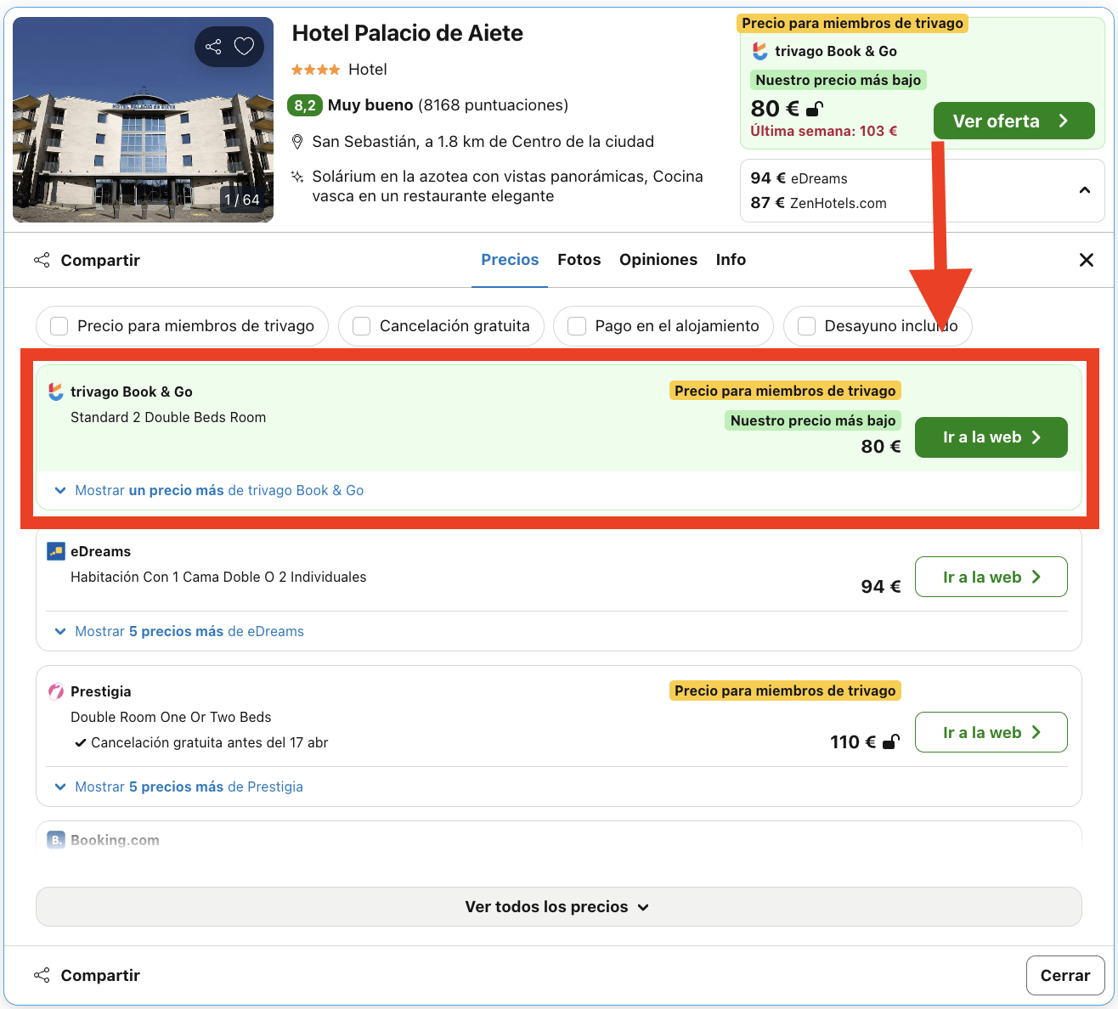Screen dimensions: 1118x1009
Task: Click the 110 € Prestigia price
Action: click(853, 742)
